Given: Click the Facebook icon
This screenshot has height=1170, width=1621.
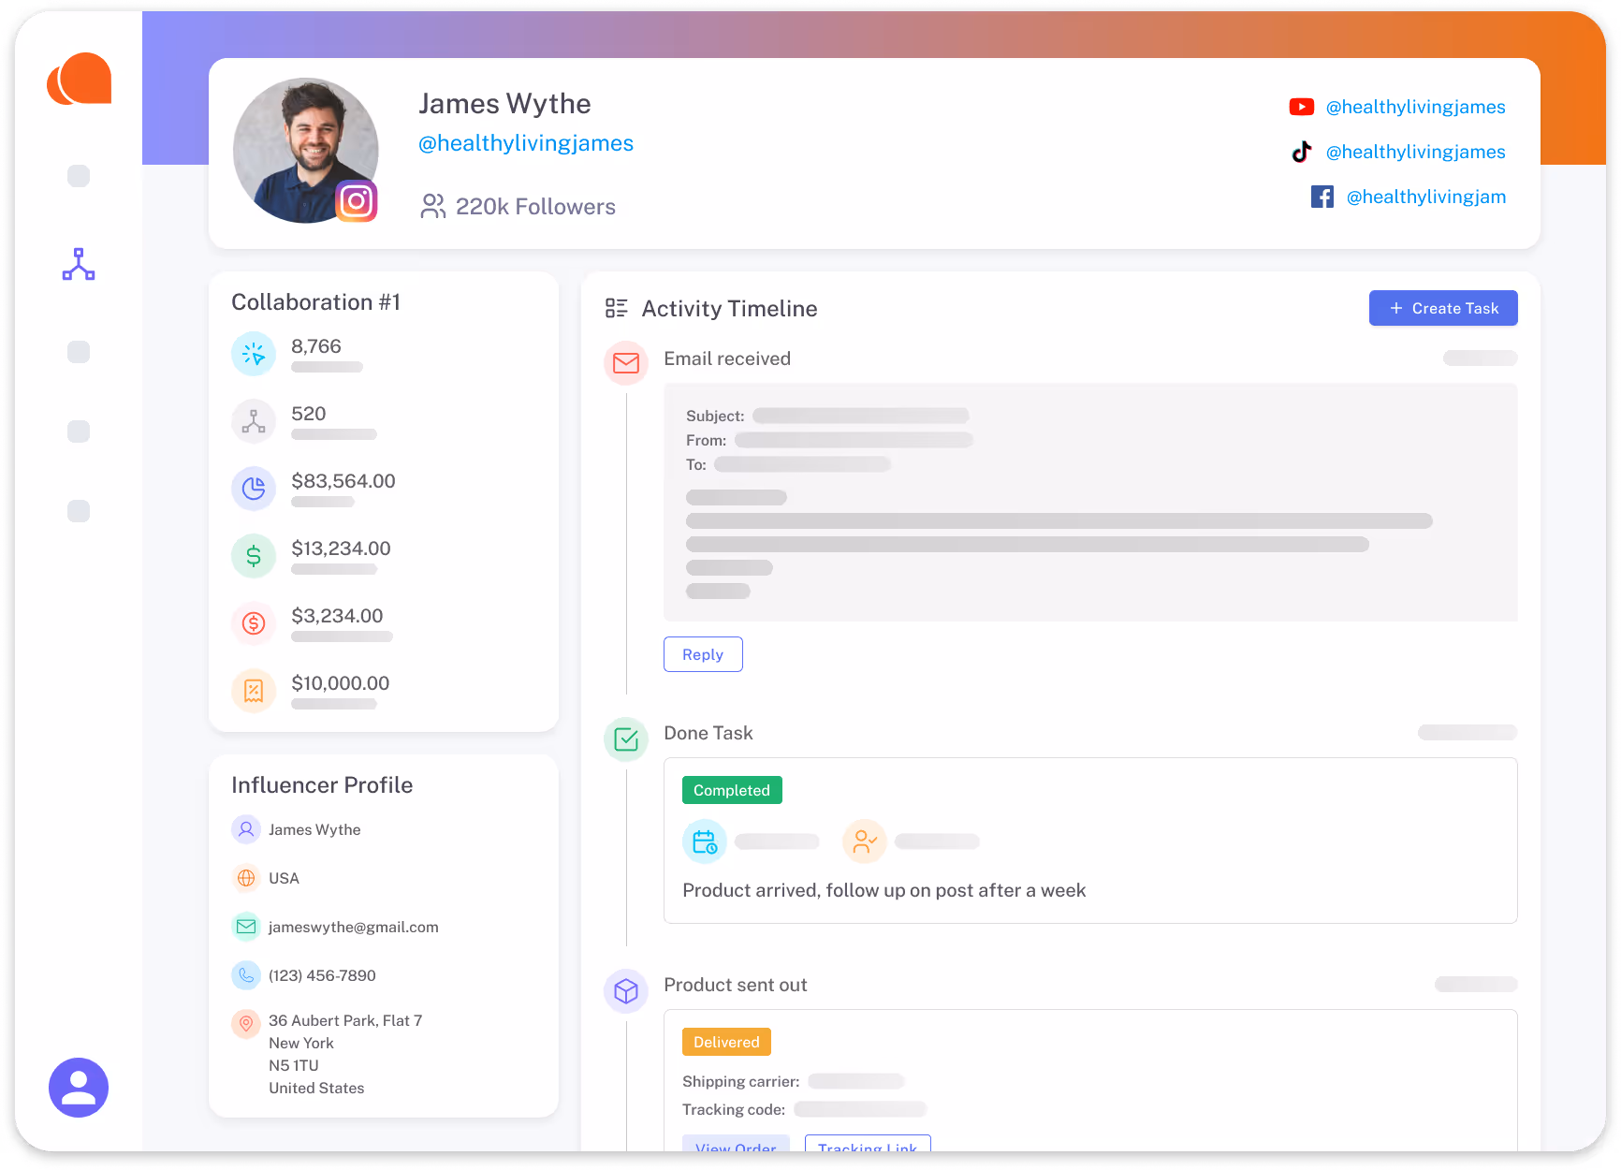Looking at the screenshot, I should tap(1322, 197).
